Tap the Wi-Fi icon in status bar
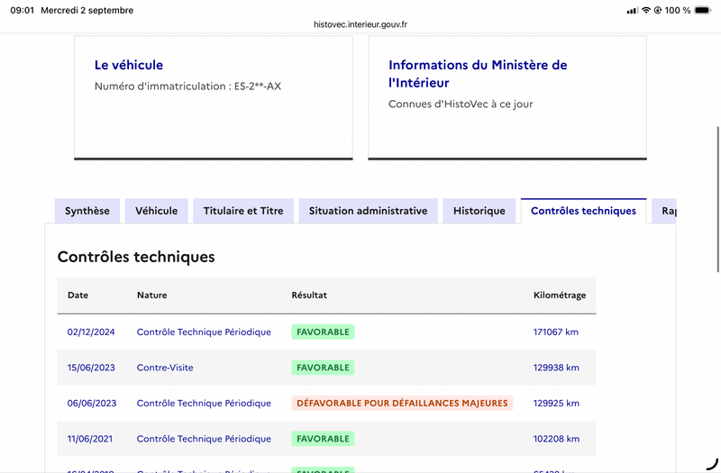The height and width of the screenshot is (473, 721). pyautogui.click(x=646, y=10)
